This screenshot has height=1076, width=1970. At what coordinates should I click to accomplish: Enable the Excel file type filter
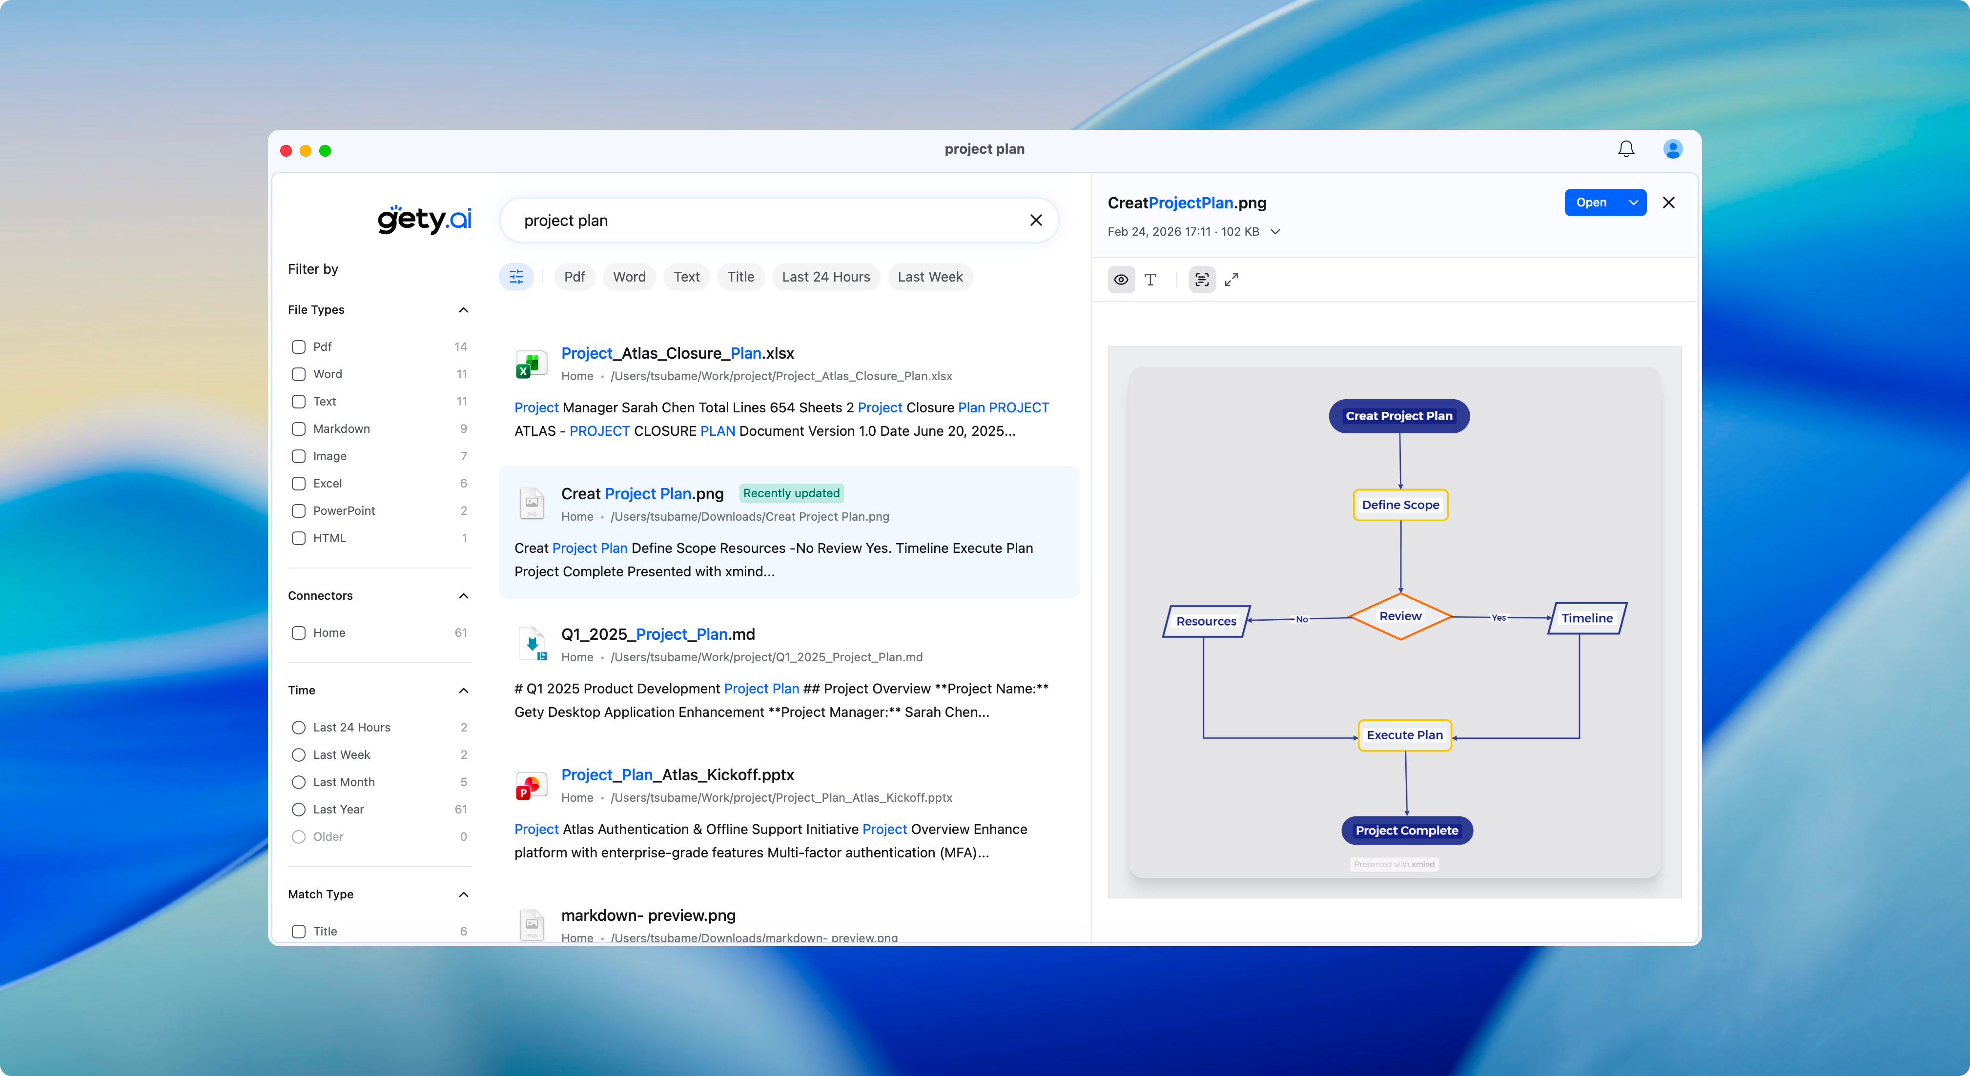pos(299,483)
